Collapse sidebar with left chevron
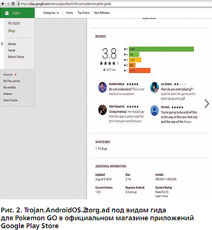 pos(2,44)
